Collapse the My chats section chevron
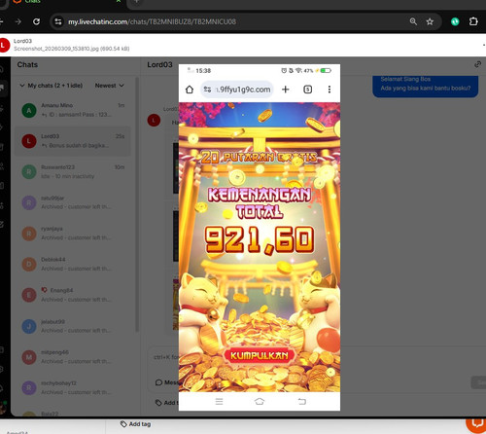 point(22,86)
